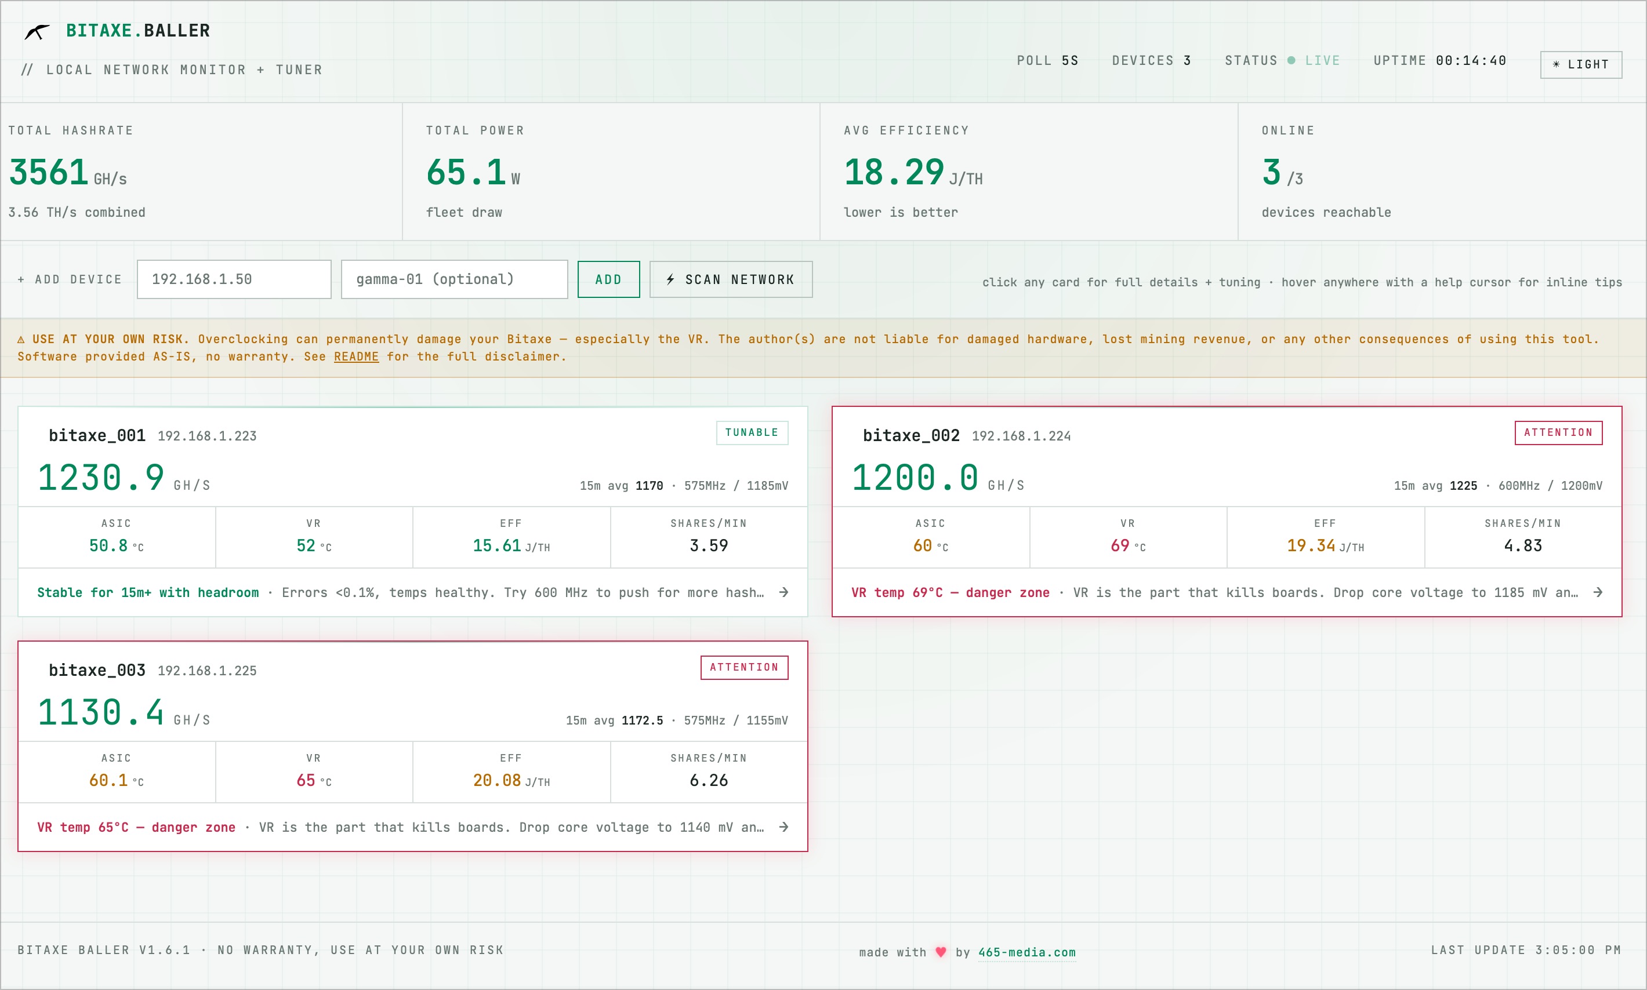This screenshot has height=990, width=1647.
Task: Click the 1130.4 GH/s hashrate value
Action: tap(124, 712)
